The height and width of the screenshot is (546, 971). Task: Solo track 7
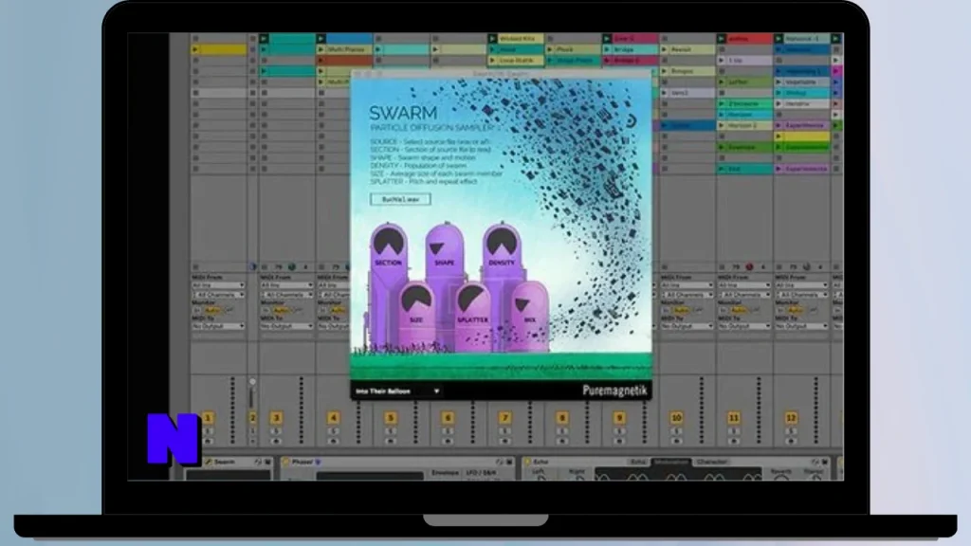(504, 431)
